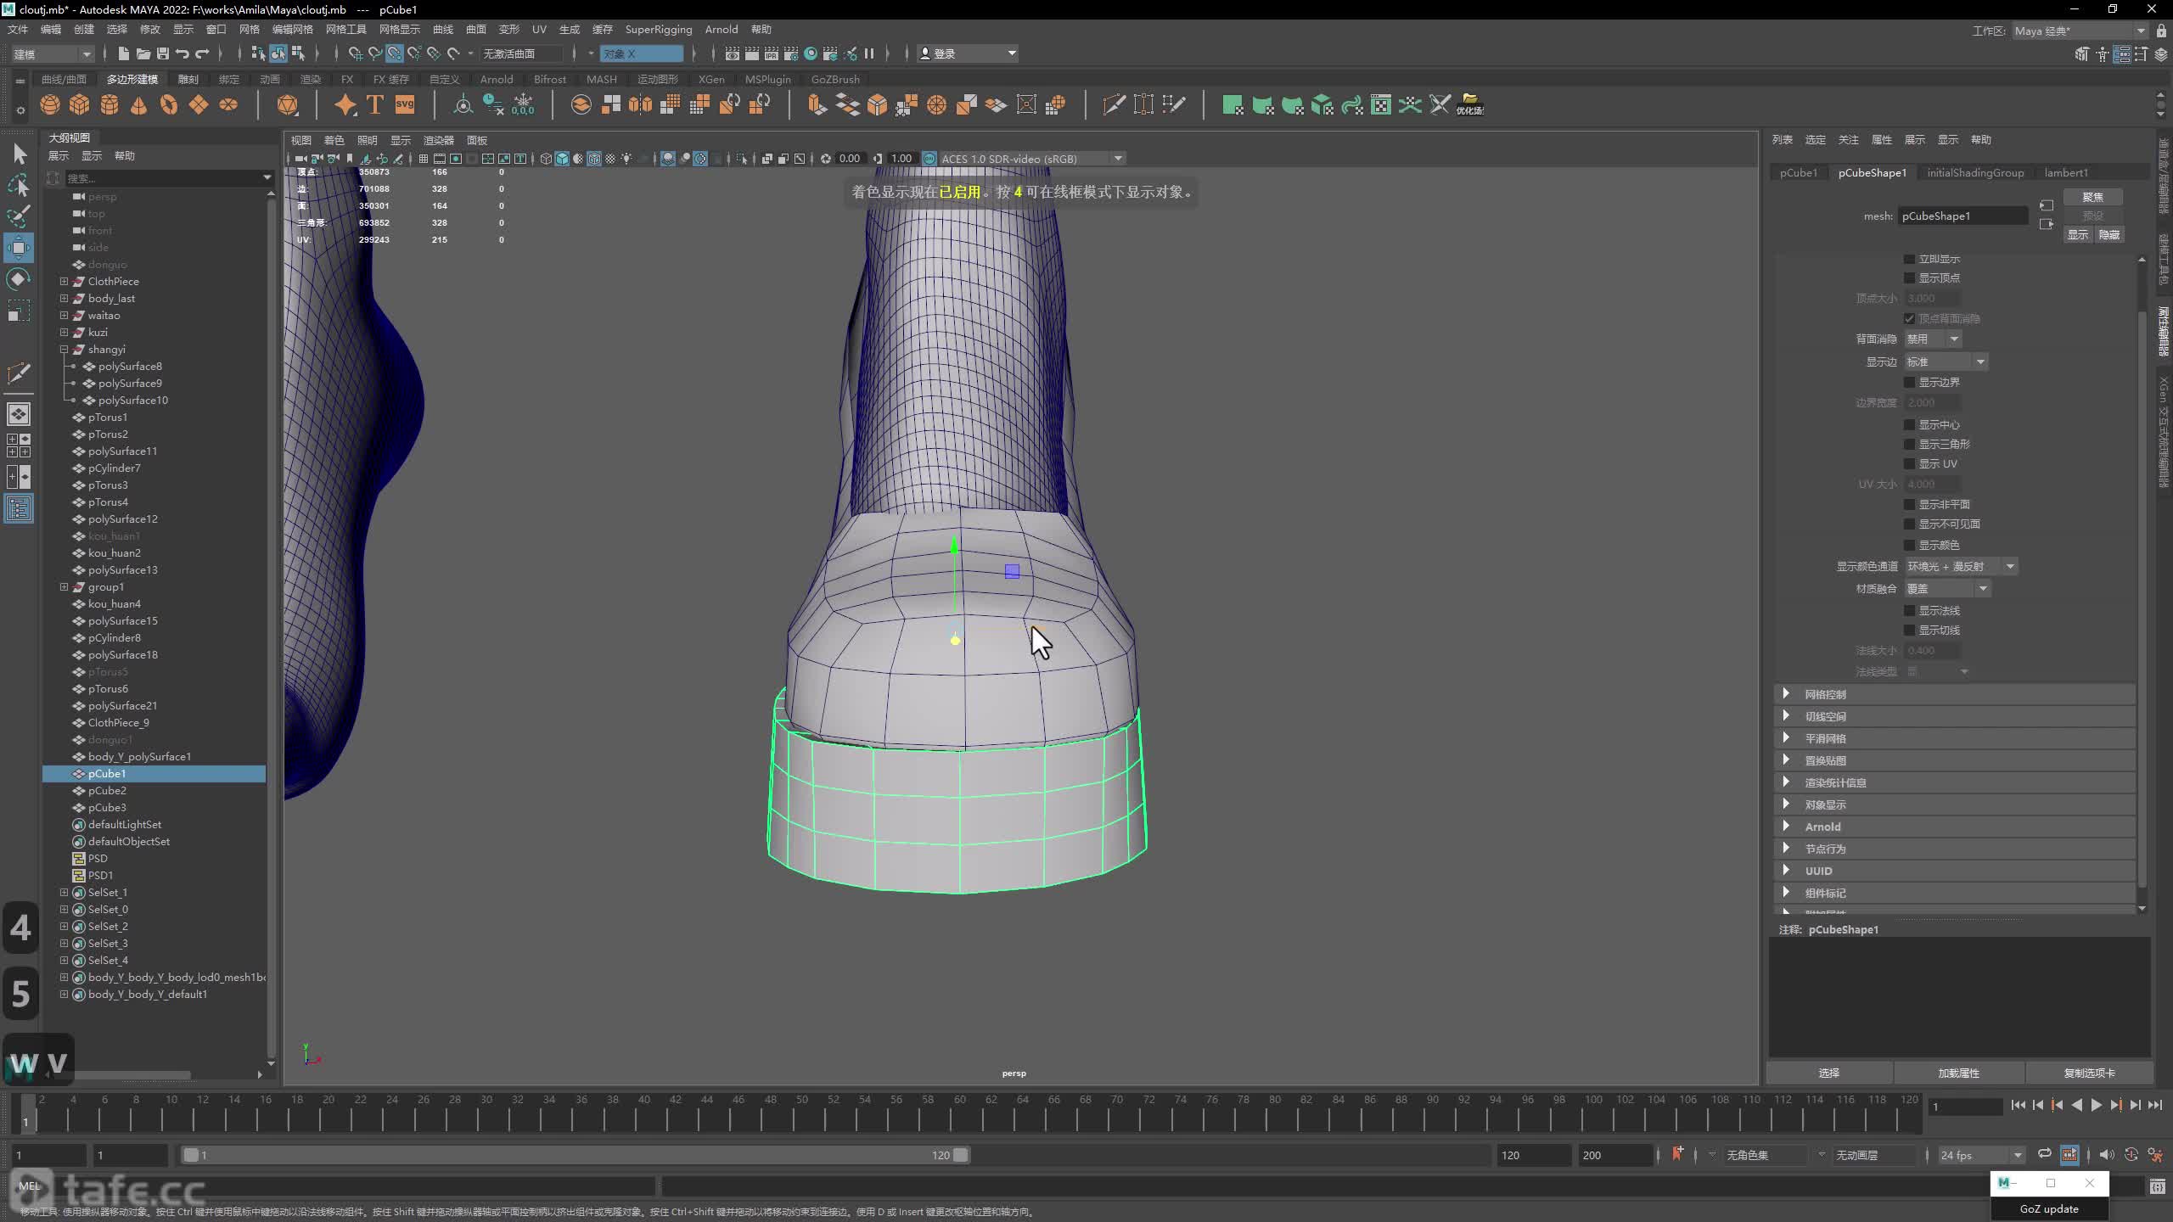The image size is (2173, 1222).
Task: Click the SVG import shelf icon
Action: [405, 104]
